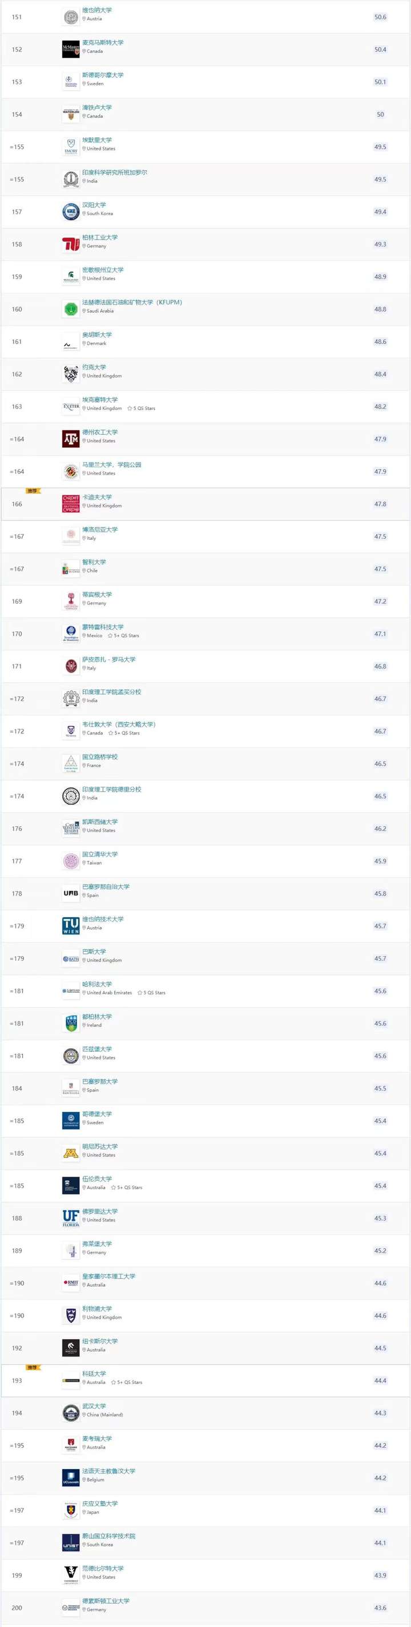
Task: Click the TU Wien logo
Action: click(x=71, y=926)
